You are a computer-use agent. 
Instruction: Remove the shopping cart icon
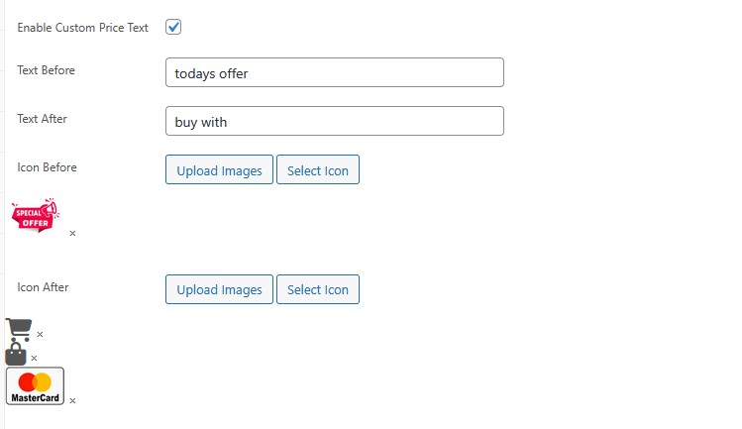pyautogui.click(x=40, y=335)
